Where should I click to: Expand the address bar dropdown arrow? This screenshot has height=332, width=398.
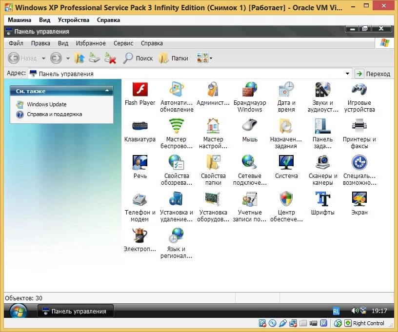click(x=347, y=74)
